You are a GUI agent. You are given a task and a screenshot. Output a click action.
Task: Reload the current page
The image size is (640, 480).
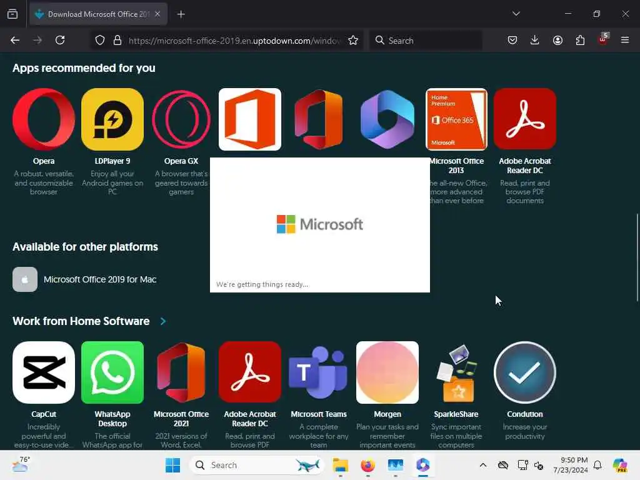click(x=60, y=40)
